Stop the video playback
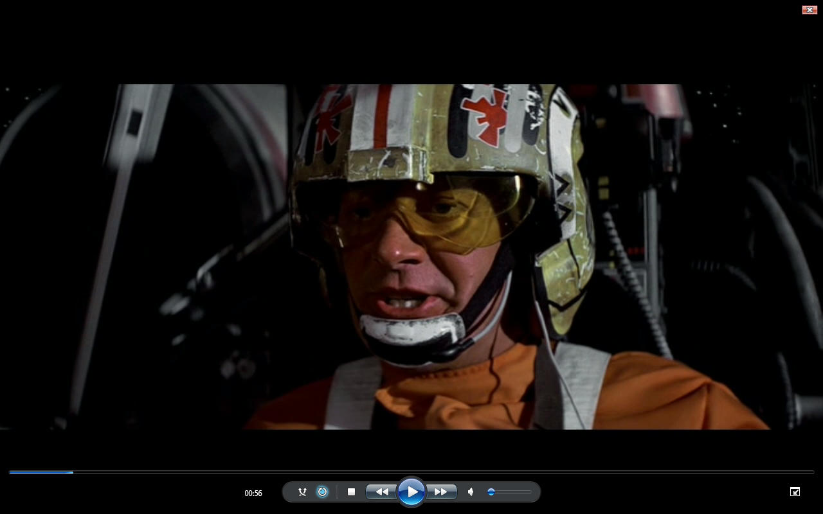The height and width of the screenshot is (514, 823). (351, 492)
